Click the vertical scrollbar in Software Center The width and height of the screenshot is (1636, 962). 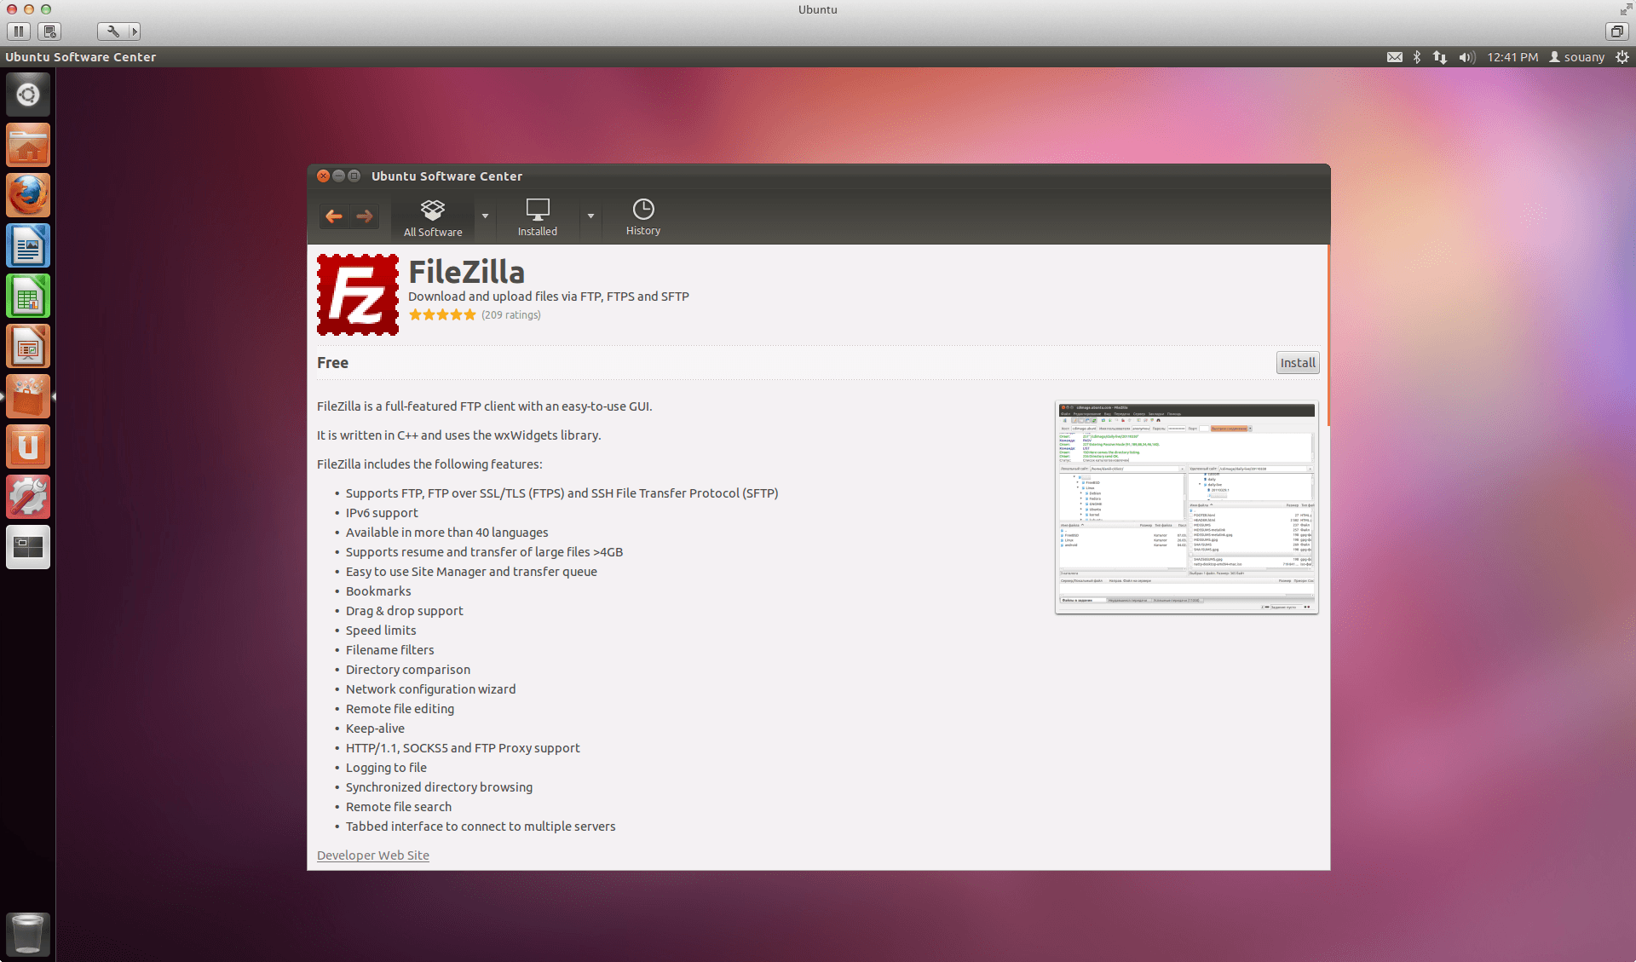[x=1328, y=336]
